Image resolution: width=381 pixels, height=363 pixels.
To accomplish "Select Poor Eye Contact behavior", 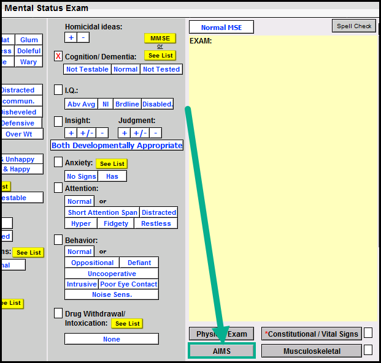I will coord(129,284).
